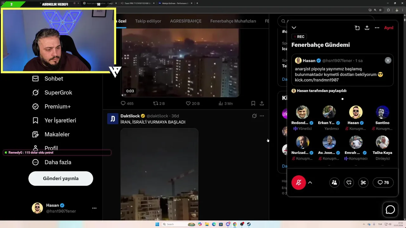This screenshot has height=228, width=406.
Task: Play the 0:03 city skyline video
Action: click(180, 62)
